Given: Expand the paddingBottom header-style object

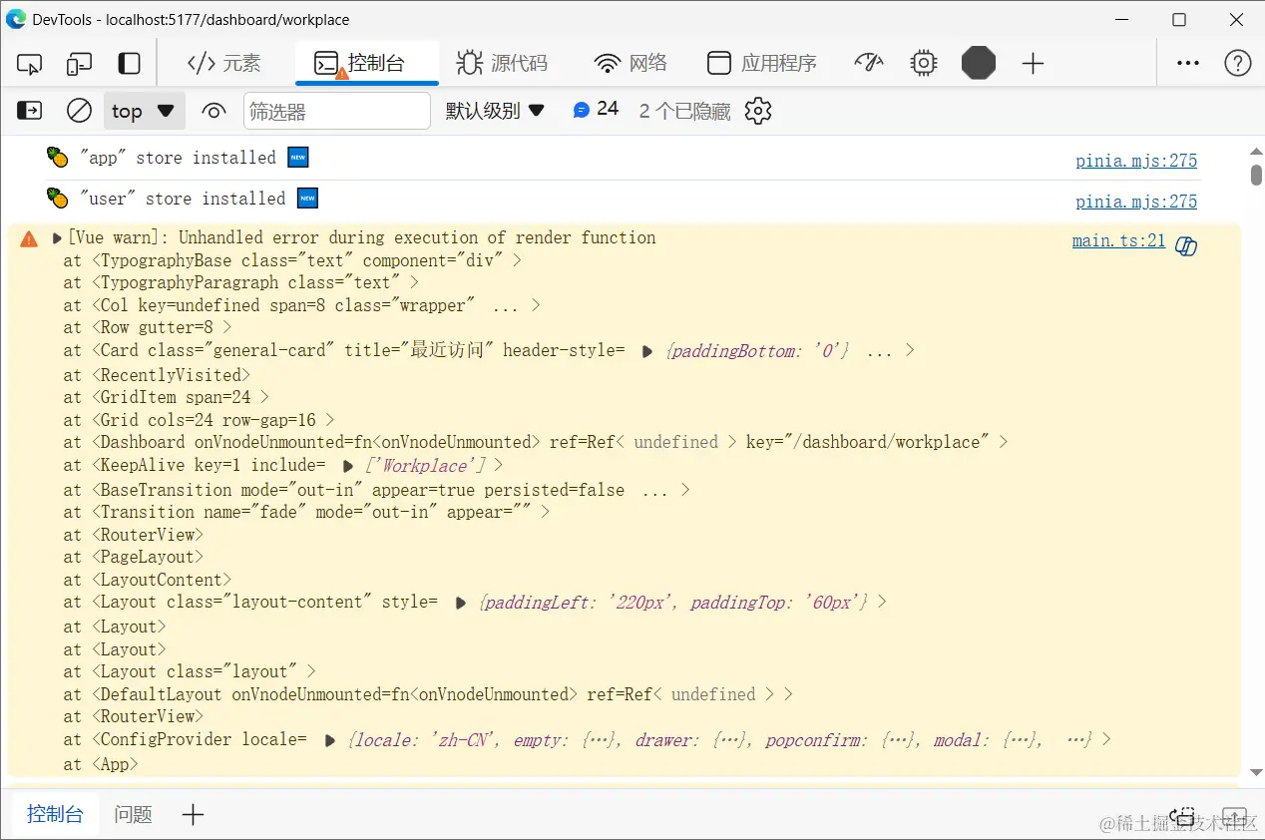Looking at the screenshot, I should pyautogui.click(x=646, y=352).
